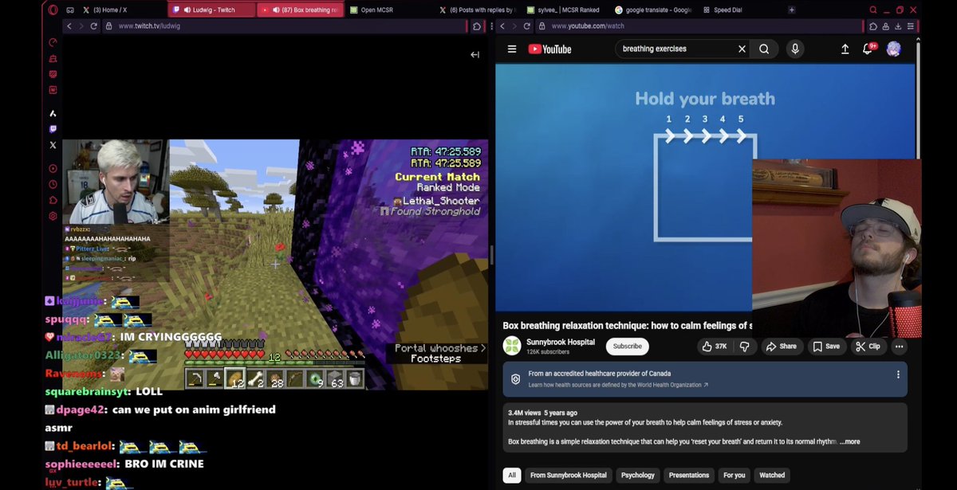Select the Psychology filter chip
The width and height of the screenshot is (957, 490).
[638, 475]
